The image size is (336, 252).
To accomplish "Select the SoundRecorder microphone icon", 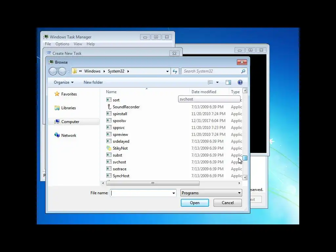I will 109,107.
